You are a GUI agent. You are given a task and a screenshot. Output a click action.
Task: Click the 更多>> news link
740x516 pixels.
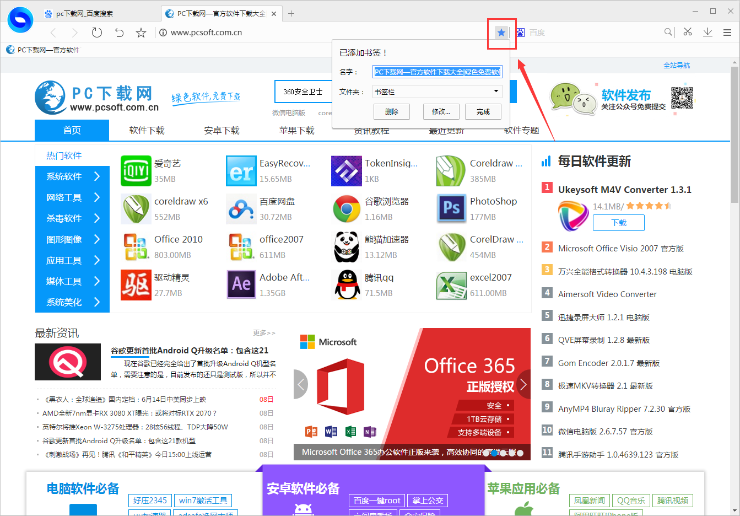pyautogui.click(x=264, y=333)
